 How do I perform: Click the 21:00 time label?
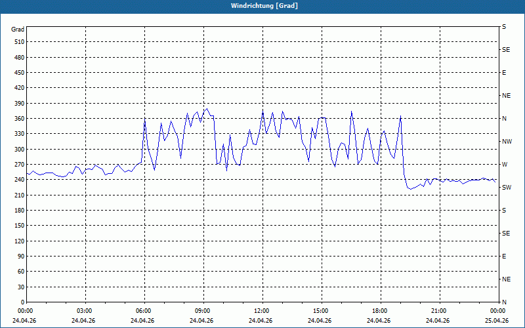click(438, 311)
